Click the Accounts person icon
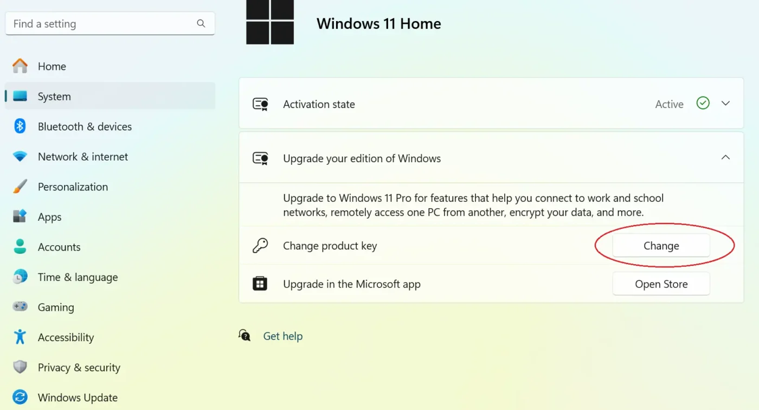 tap(20, 247)
